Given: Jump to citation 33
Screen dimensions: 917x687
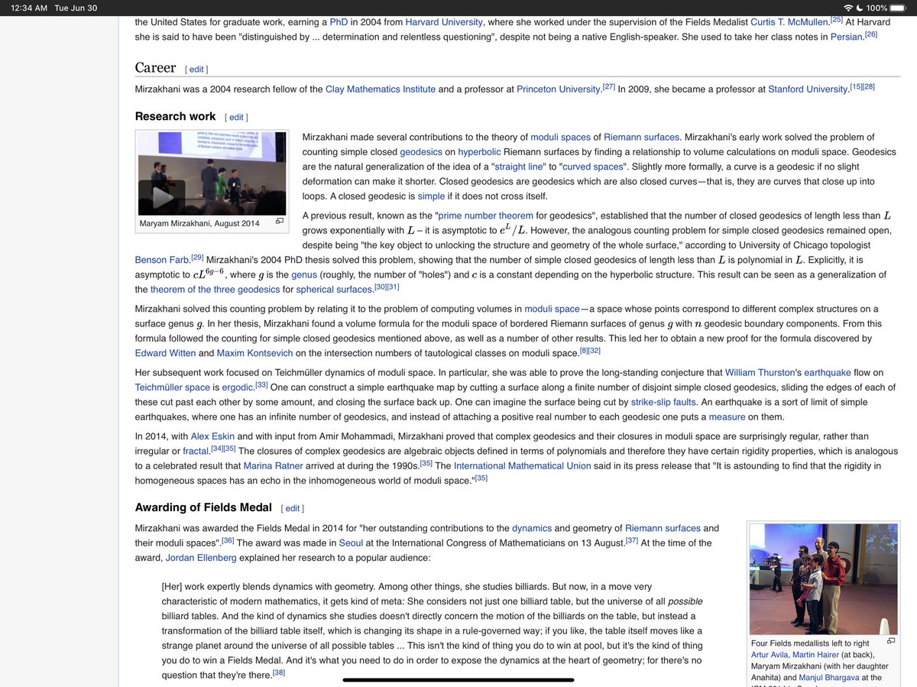Looking at the screenshot, I should click(261, 384).
